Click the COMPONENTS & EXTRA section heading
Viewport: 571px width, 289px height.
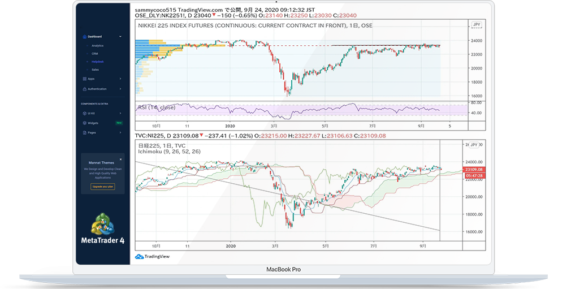(94, 104)
